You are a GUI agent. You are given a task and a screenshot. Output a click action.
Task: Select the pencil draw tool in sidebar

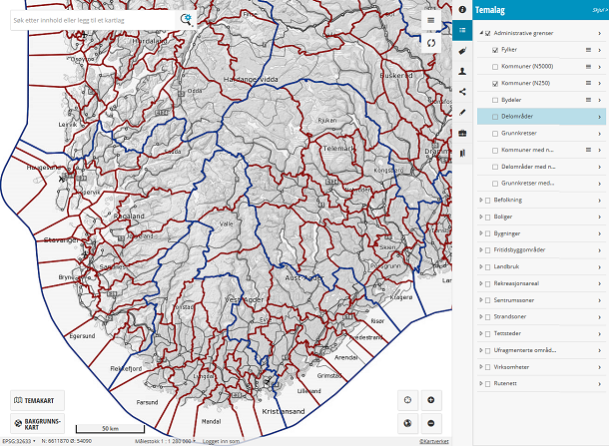pos(462,112)
